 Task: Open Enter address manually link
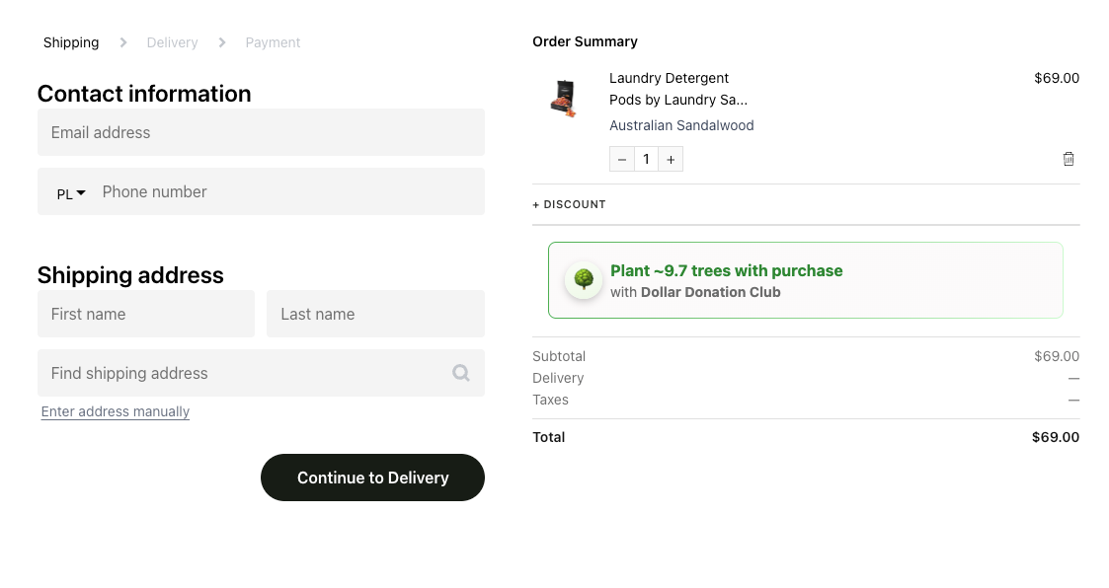pos(115,411)
